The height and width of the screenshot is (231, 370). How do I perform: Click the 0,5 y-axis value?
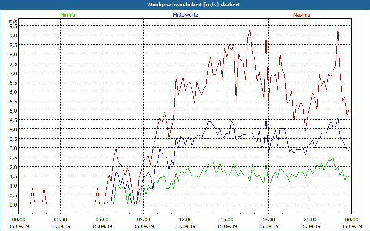(13, 195)
